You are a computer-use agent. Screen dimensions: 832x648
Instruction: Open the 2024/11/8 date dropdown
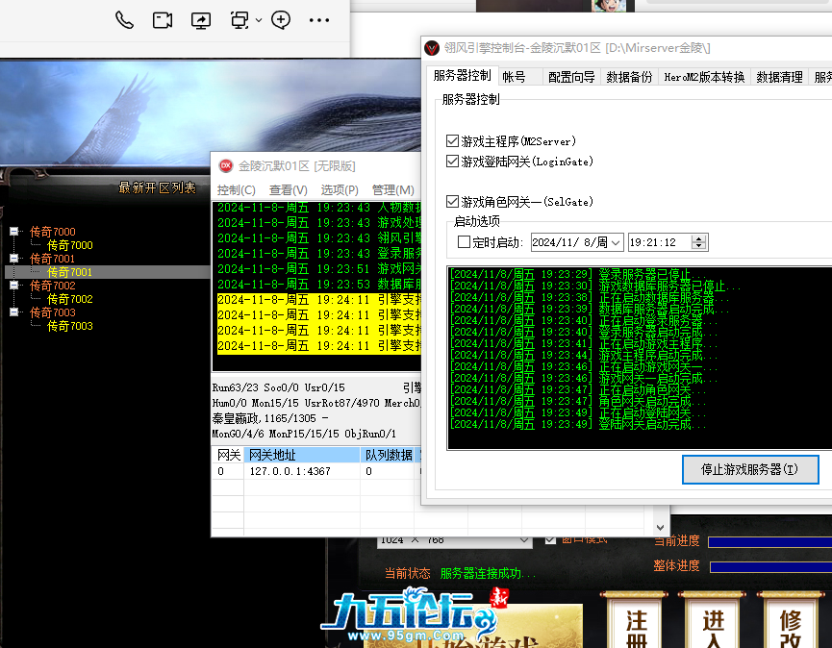point(616,243)
